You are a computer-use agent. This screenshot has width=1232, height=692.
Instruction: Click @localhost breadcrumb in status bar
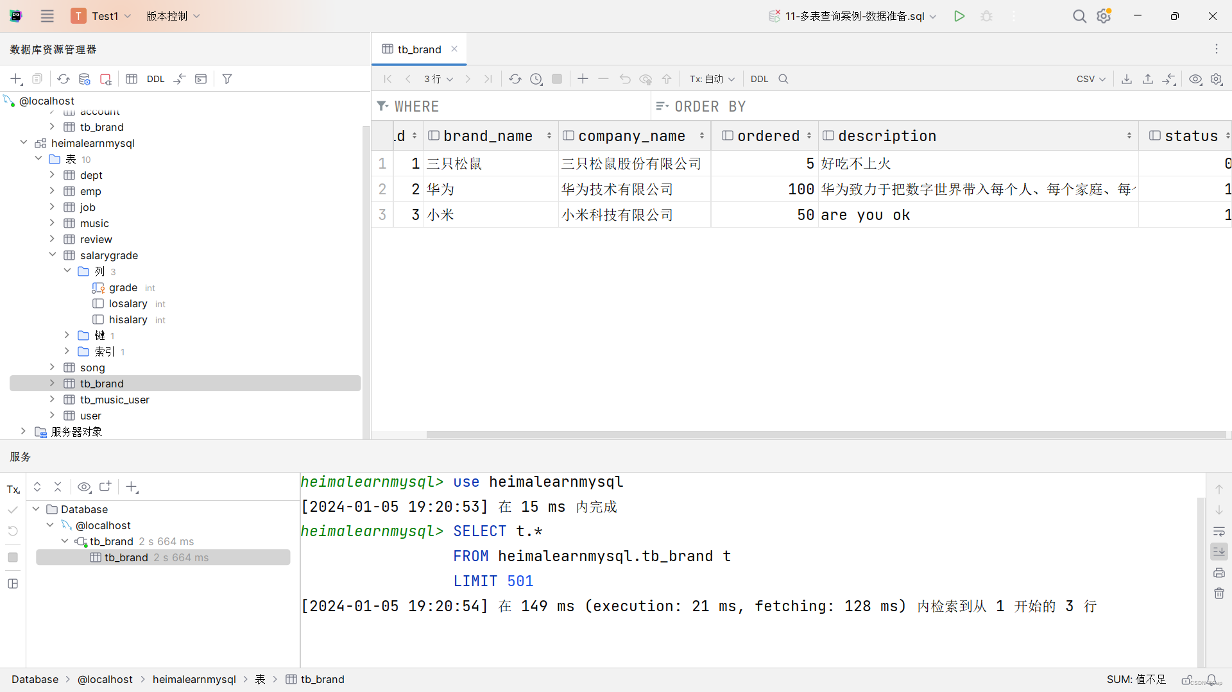105,679
